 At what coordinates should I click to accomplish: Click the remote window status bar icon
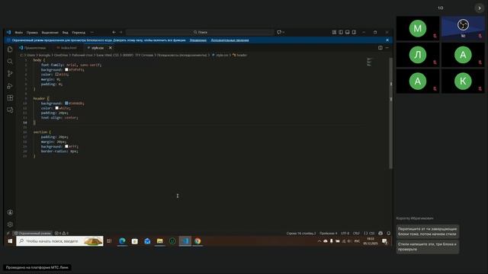click(8, 233)
